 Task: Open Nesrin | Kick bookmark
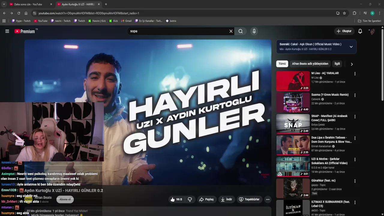click(x=97, y=21)
